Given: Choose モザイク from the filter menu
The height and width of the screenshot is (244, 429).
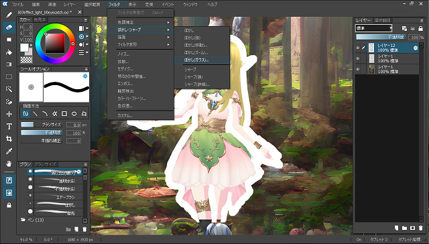Looking at the screenshot, I should coord(140,69).
